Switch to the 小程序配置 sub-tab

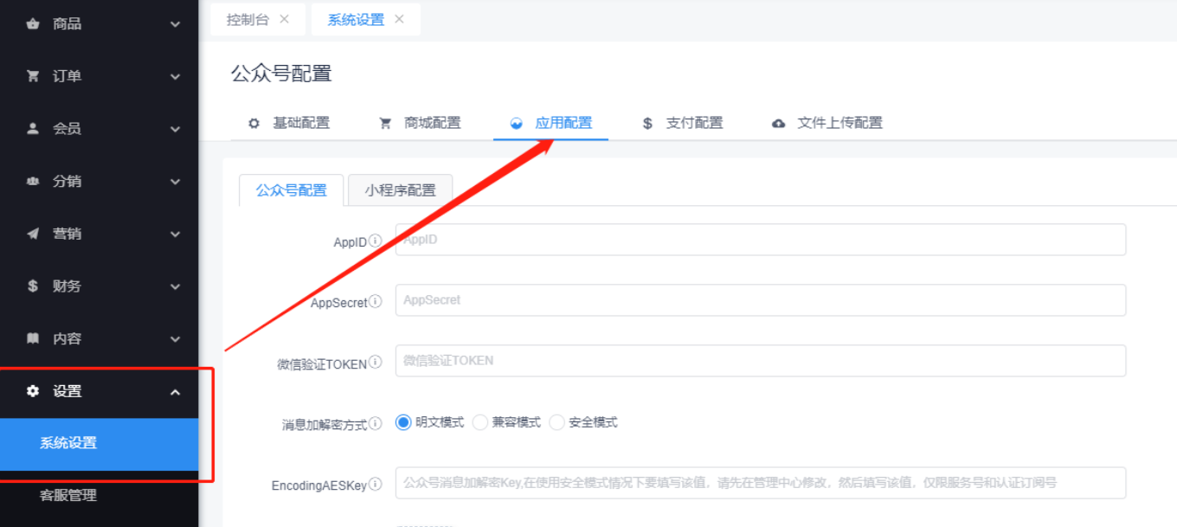[400, 190]
